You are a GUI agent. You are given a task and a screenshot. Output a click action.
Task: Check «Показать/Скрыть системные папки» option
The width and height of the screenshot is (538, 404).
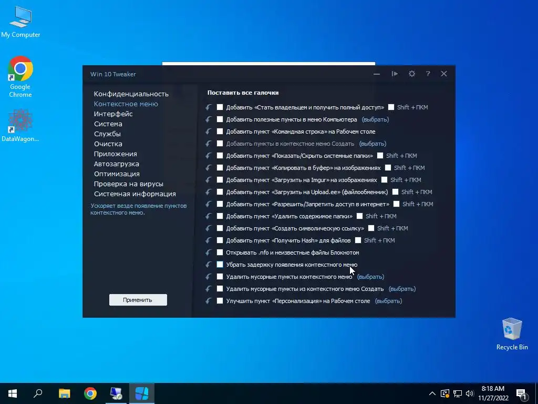pos(220,156)
